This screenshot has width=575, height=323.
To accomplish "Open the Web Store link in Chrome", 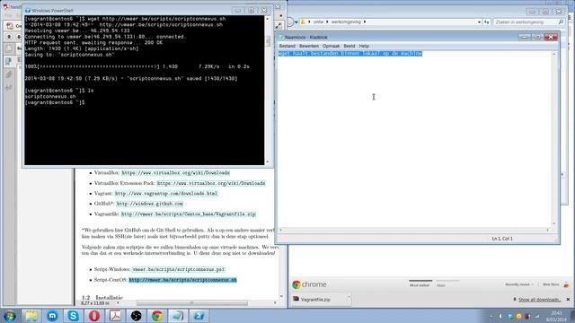I will click(x=551, y=284).
